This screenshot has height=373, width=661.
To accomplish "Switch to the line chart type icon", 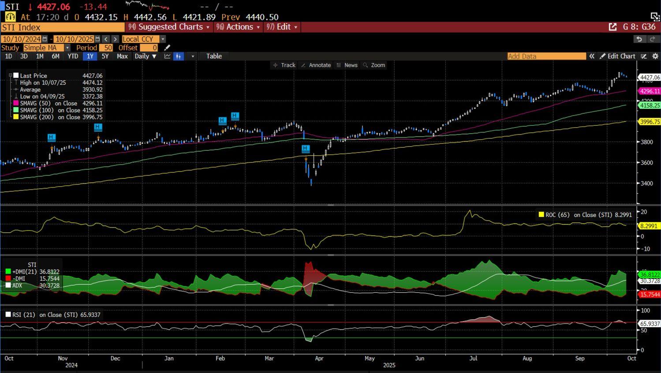I will point(167,56).
